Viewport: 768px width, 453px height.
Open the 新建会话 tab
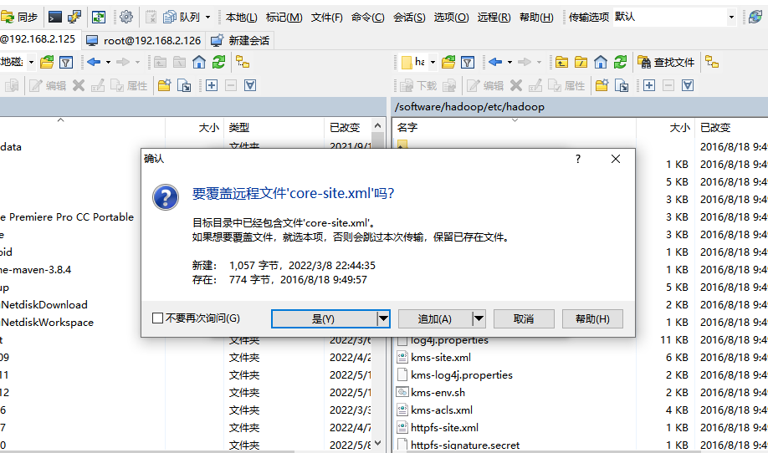[x=240, y=41]
